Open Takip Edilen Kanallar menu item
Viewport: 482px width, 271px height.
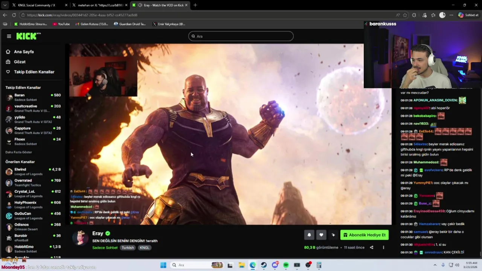[x=34, y=72]
